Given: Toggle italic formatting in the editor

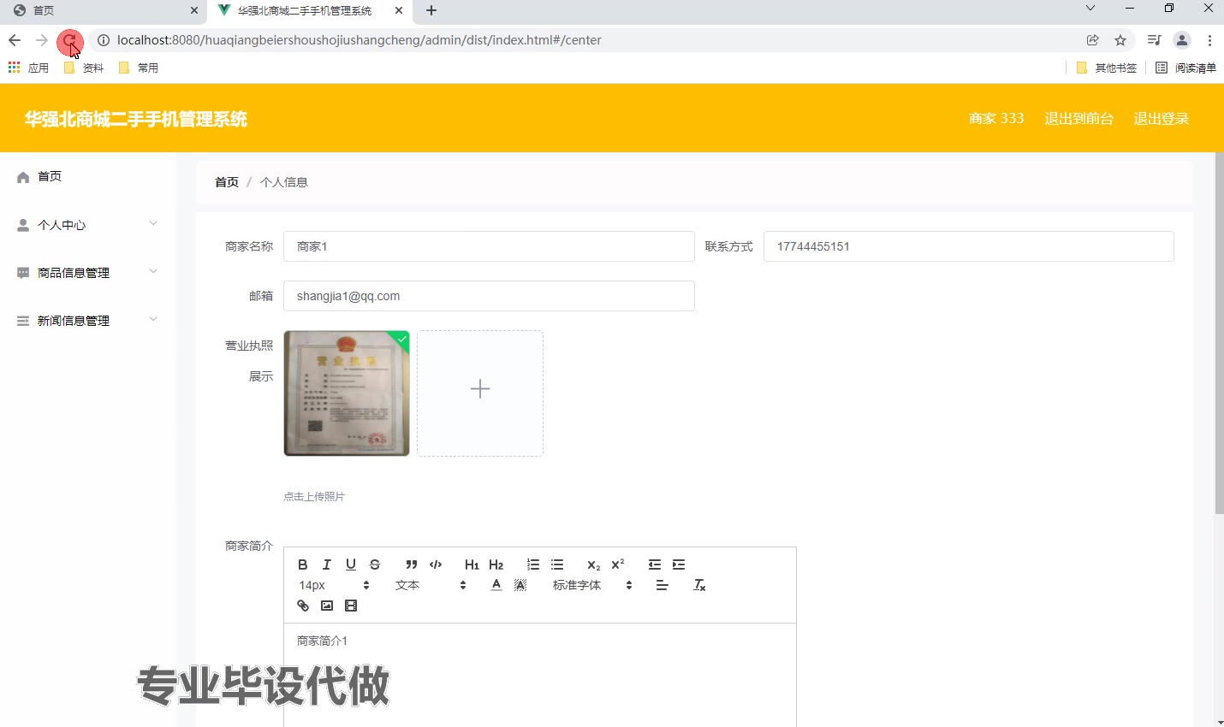Looking at the screenshot, I should (x=326, y=564).
